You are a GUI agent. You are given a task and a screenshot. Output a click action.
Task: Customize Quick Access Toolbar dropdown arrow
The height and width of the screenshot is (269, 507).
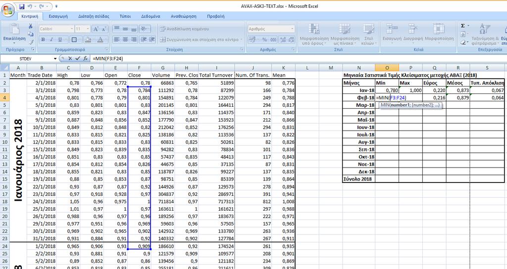[56, 6]
